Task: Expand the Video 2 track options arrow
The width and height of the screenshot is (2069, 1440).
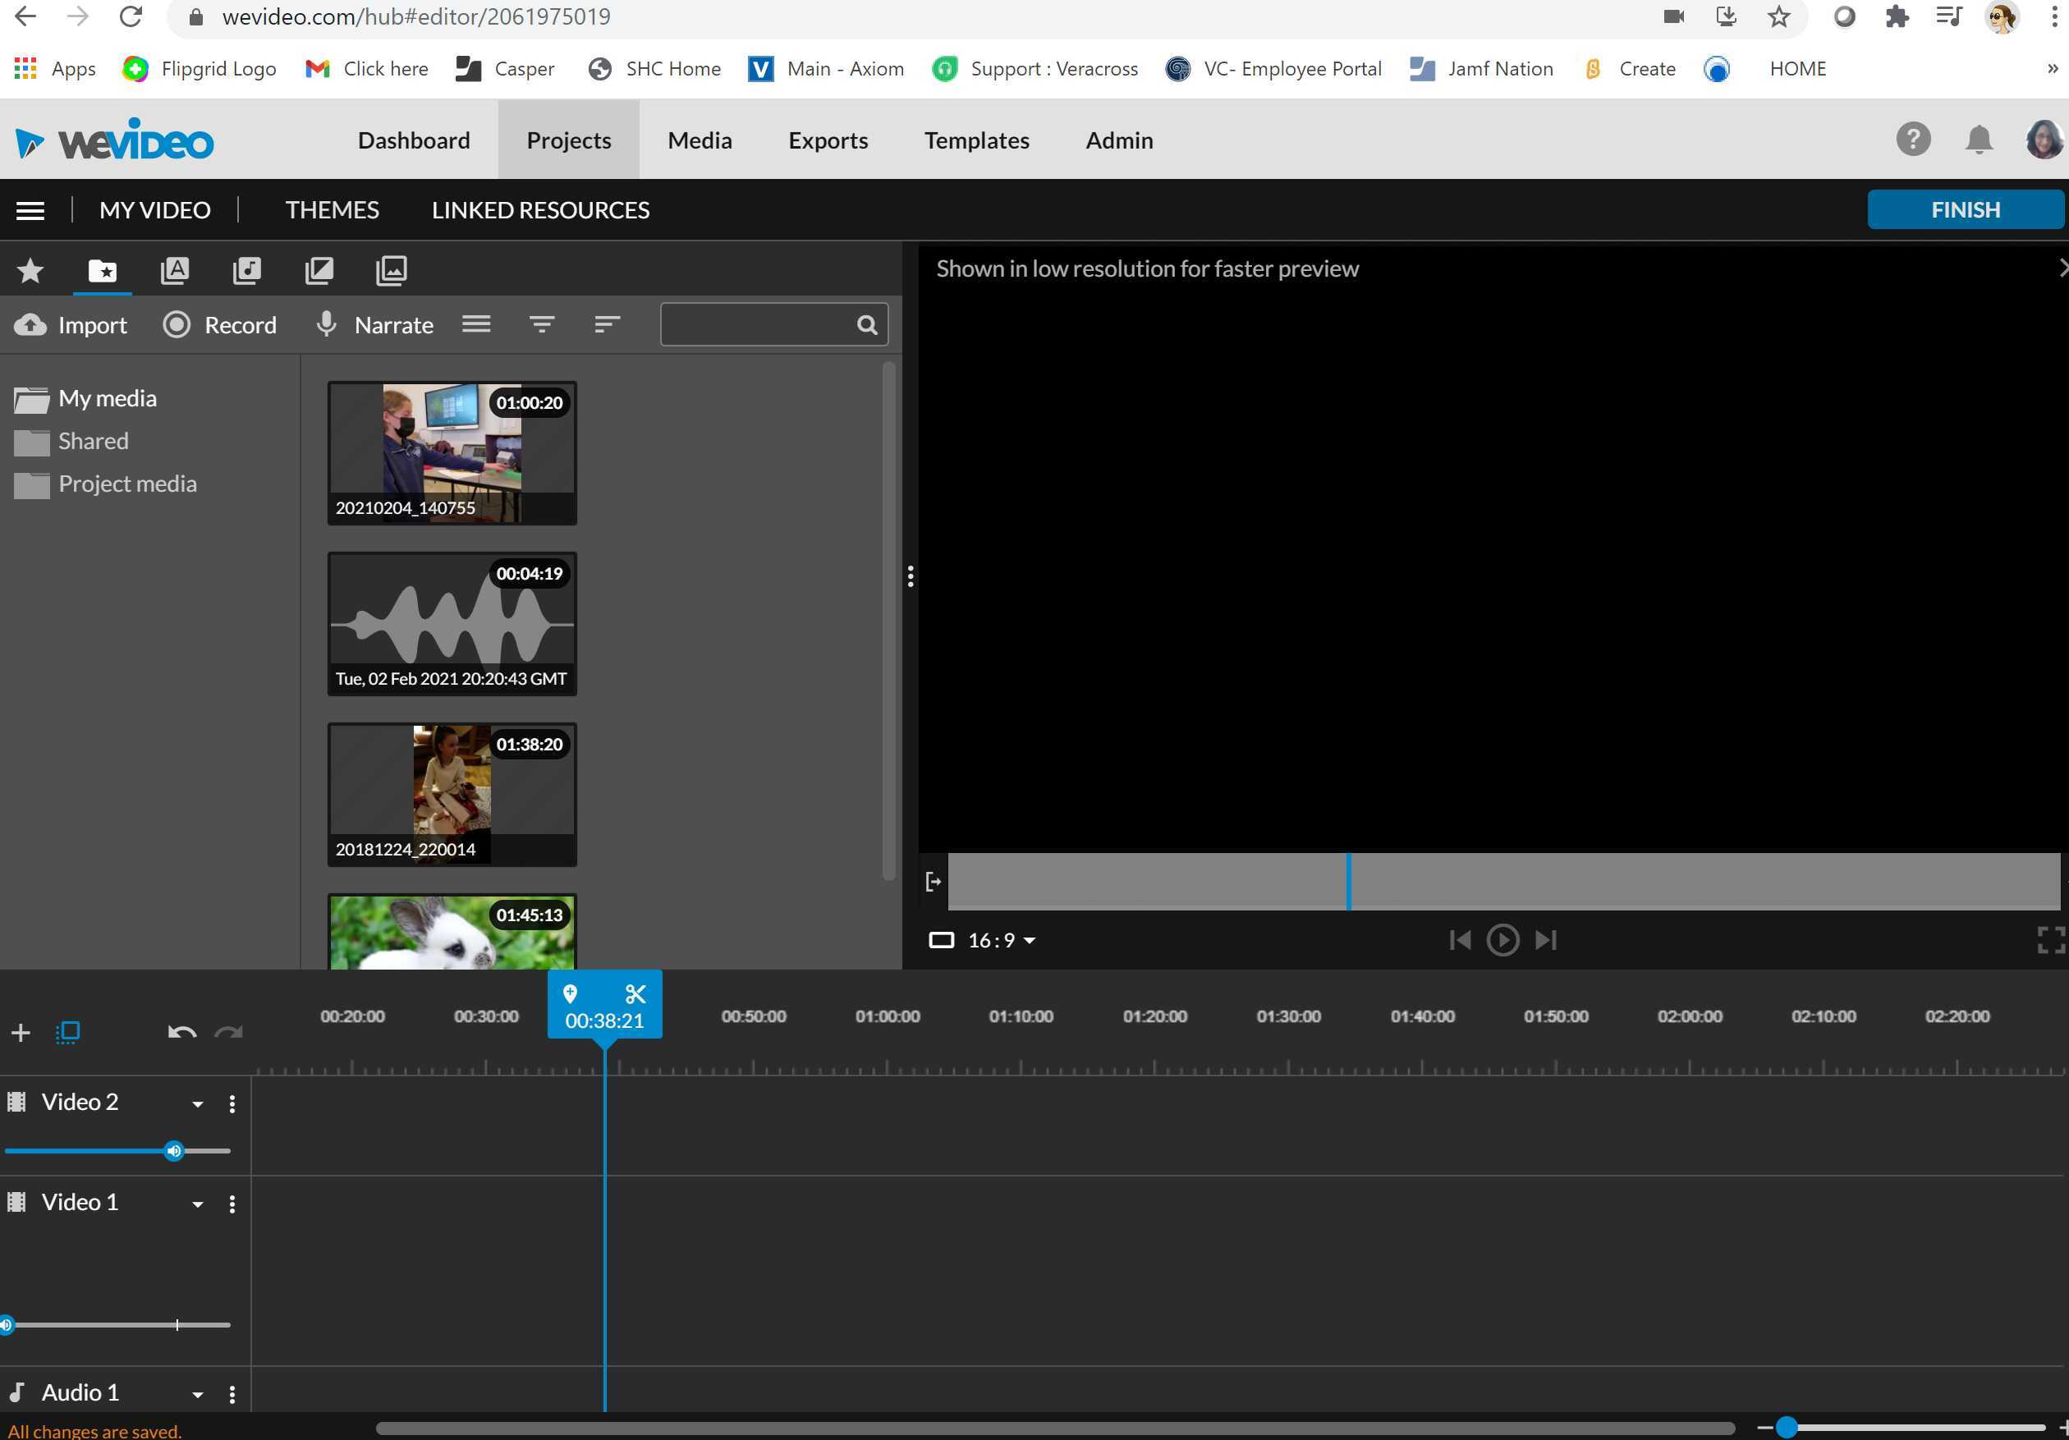Action: [196, 1103]
